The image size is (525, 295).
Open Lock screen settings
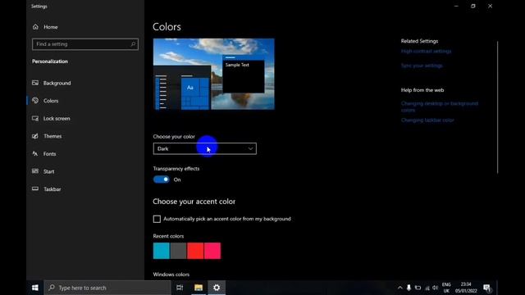click(57, 118)
